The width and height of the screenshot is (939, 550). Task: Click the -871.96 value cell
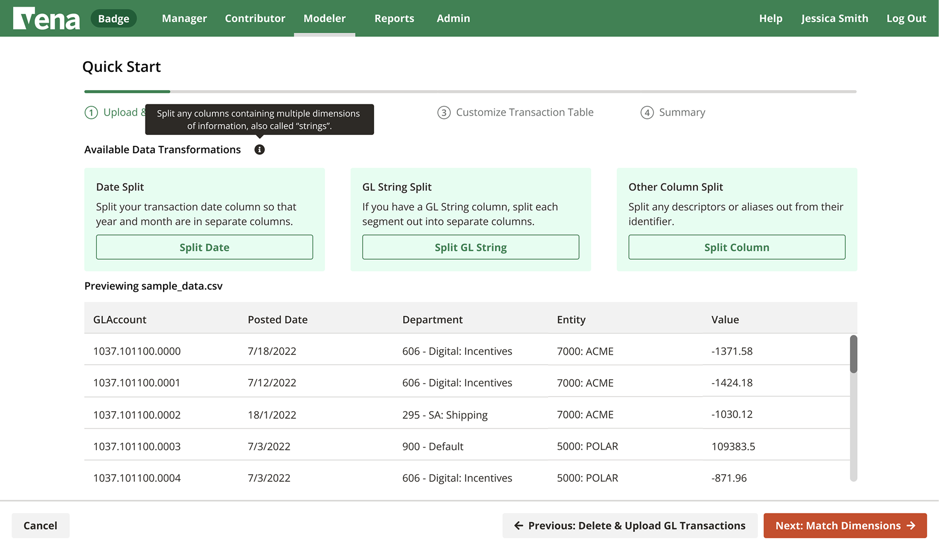tap(729, 478)
